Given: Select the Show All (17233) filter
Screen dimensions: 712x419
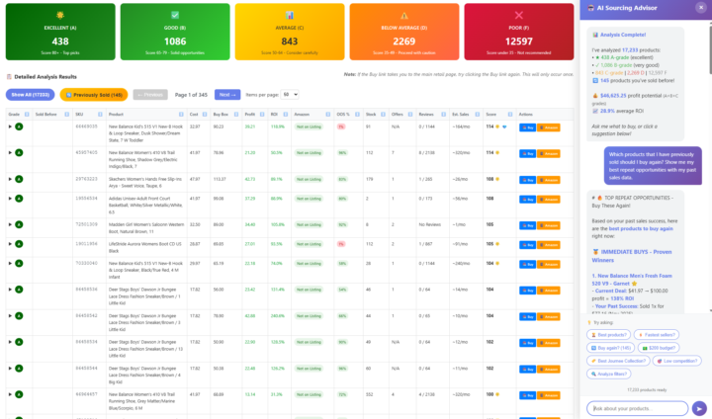Looking at the screenshot, I should pos(31,95).
